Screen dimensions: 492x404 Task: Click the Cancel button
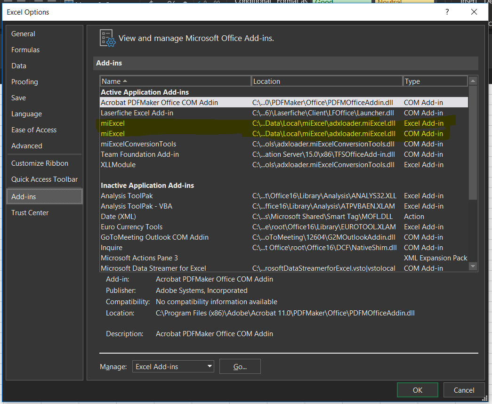coord(464,390)
